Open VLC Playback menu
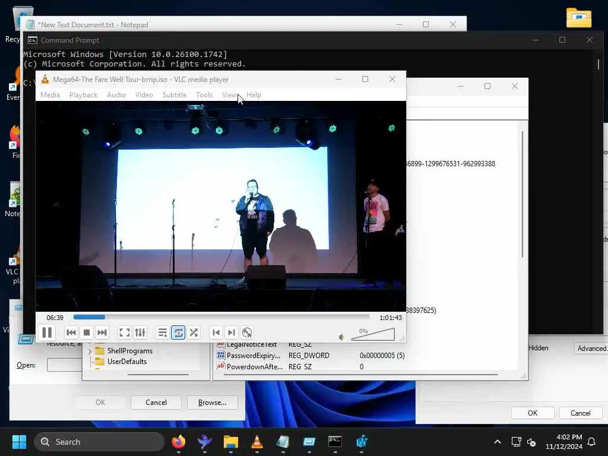The height and width of the screenshot is (456, 608). pyautogui.click(x=83, y=95)
